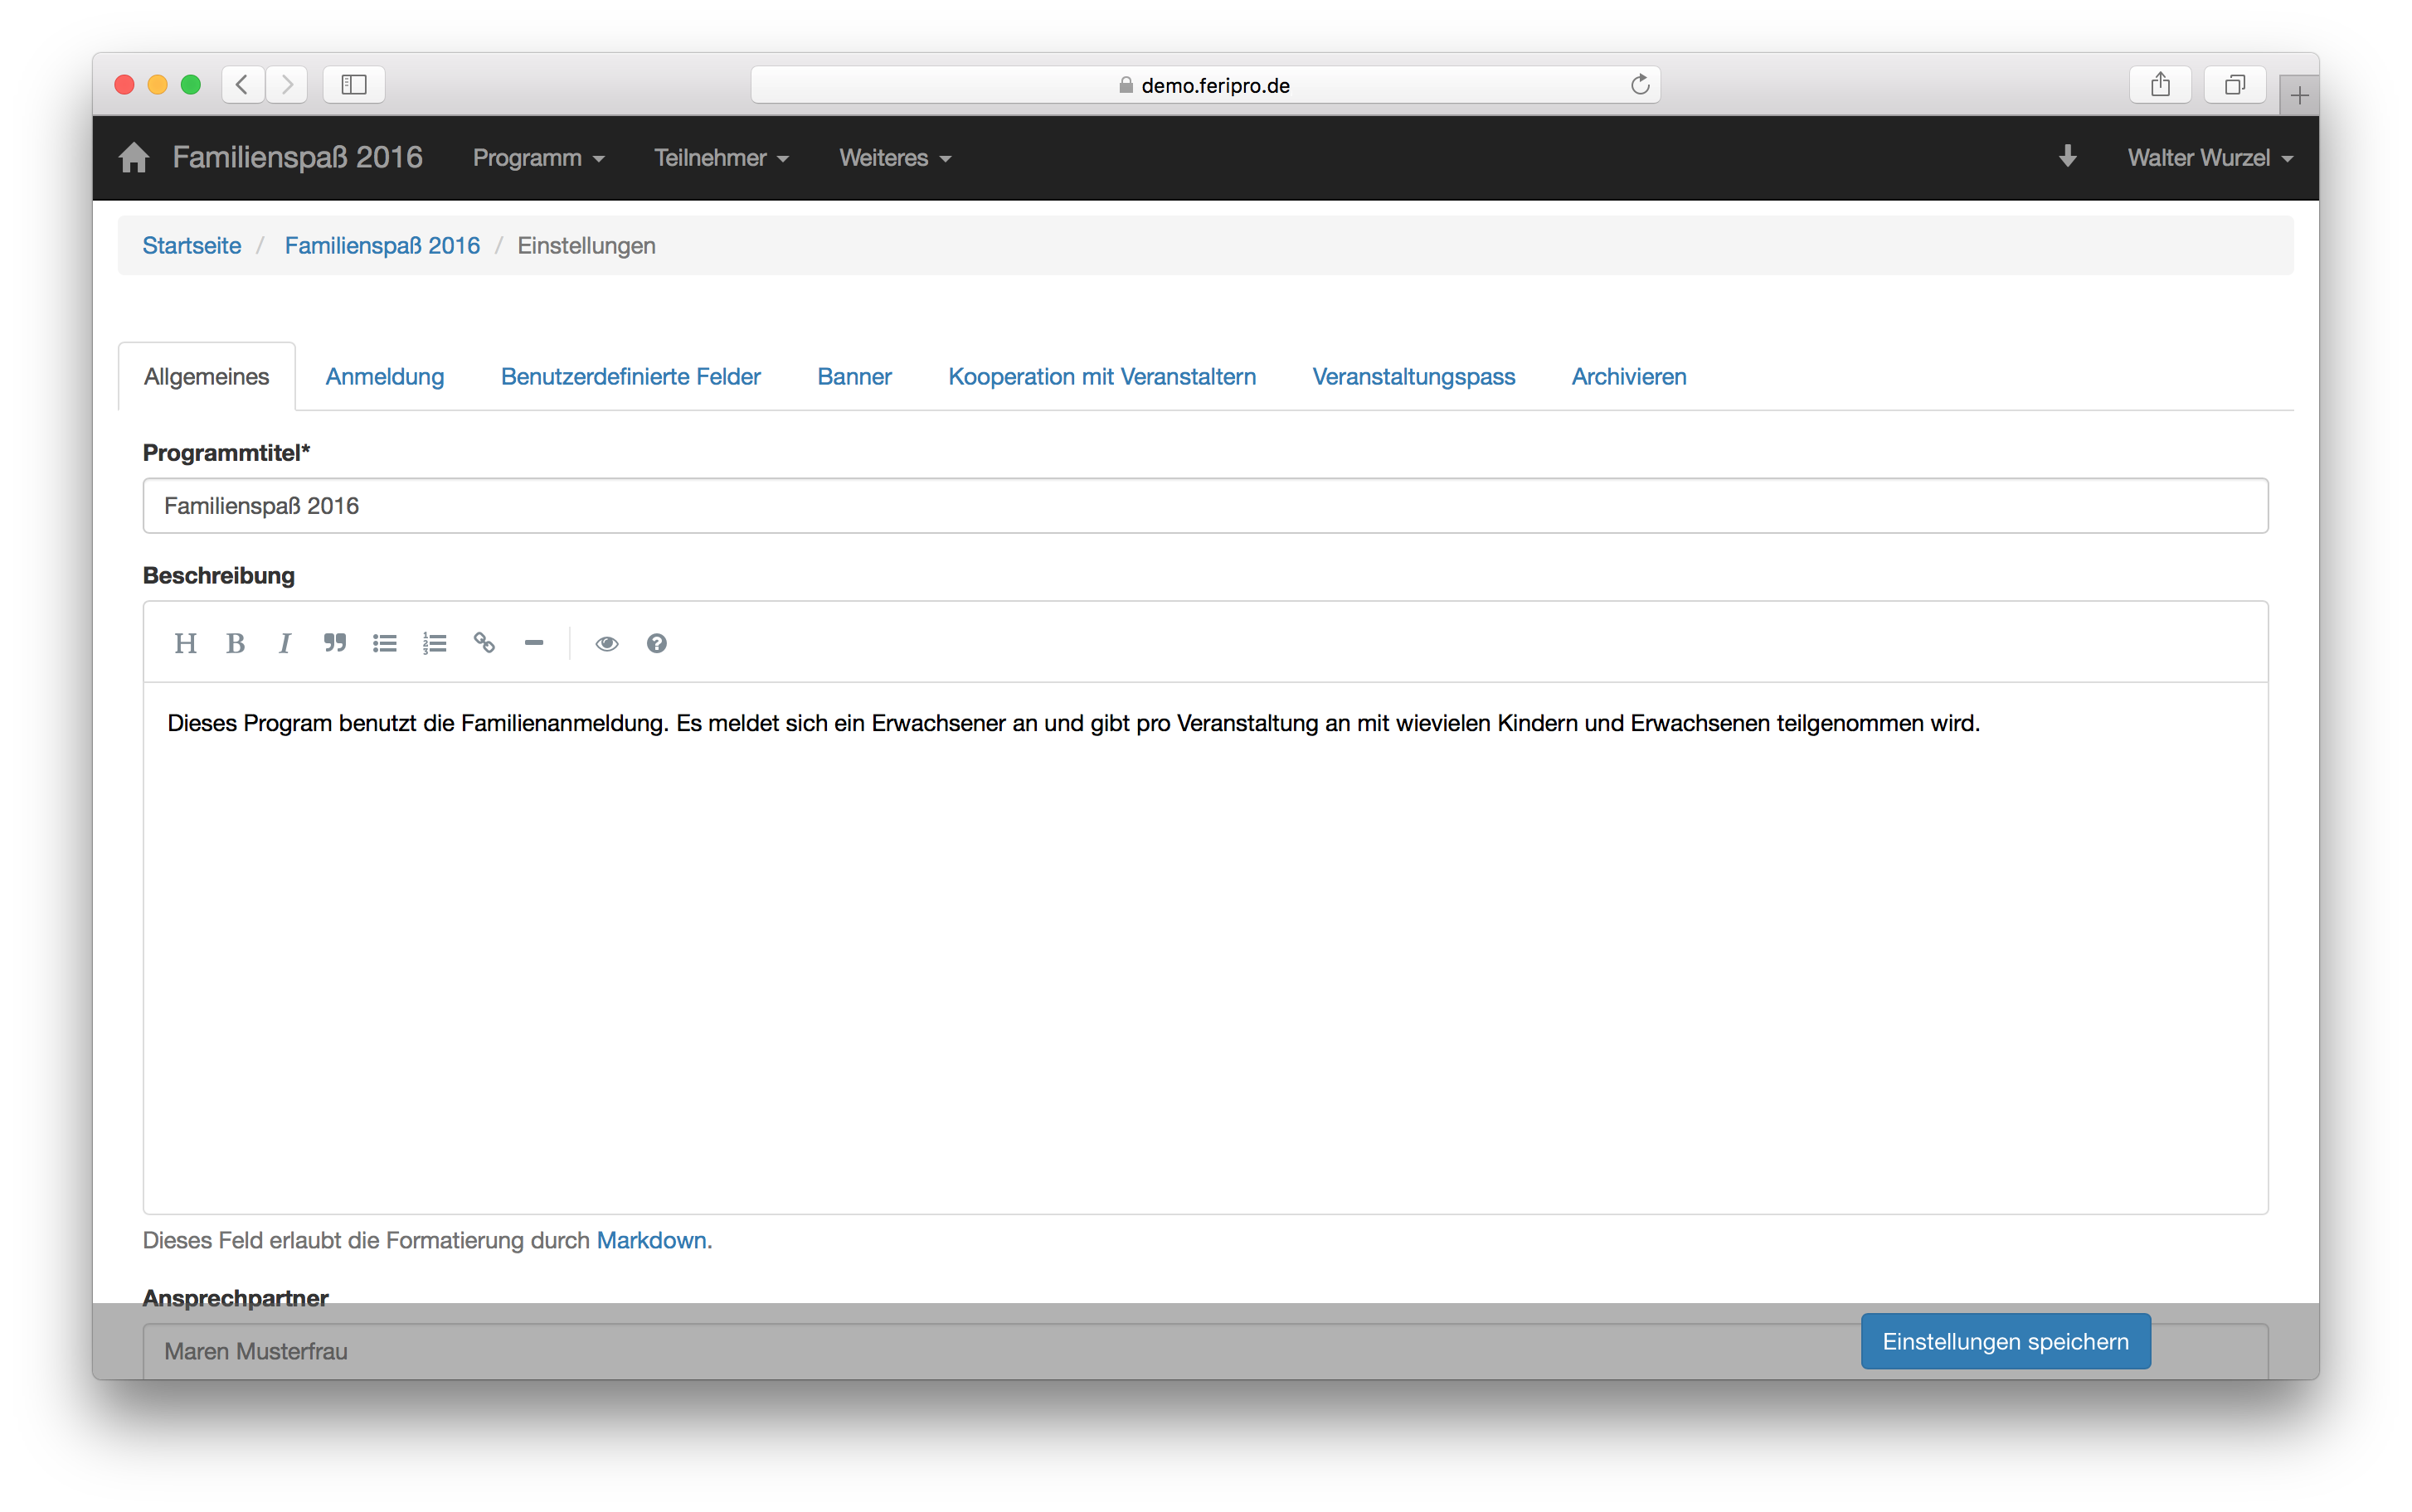Insert a horizontal rule line
The height and width of the screenshot is (1512, 2412).
tap(534, 643)
